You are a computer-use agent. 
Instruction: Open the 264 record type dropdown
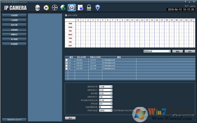(106, 104)
